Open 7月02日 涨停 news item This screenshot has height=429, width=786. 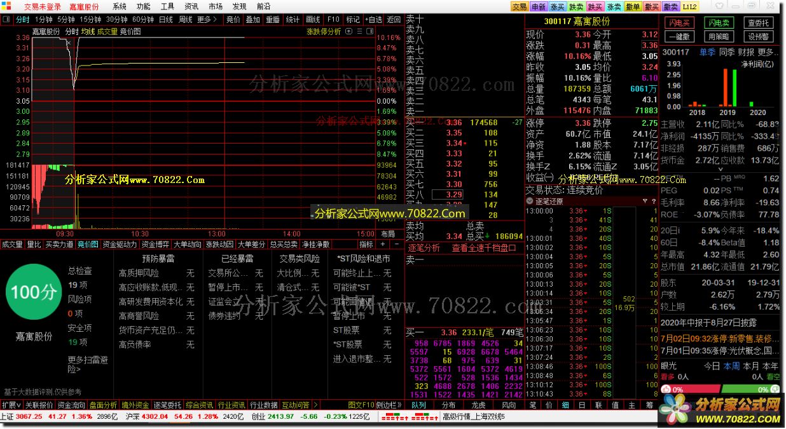720,339
